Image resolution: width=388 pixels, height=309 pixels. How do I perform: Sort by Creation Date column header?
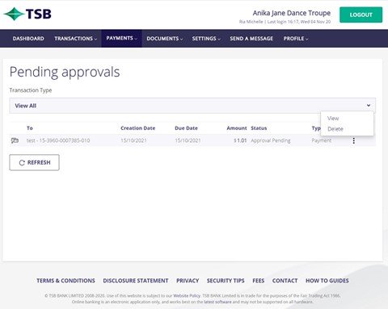(138, 128)
